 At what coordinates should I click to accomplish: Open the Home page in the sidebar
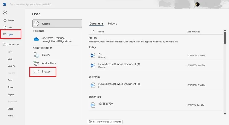11,20
